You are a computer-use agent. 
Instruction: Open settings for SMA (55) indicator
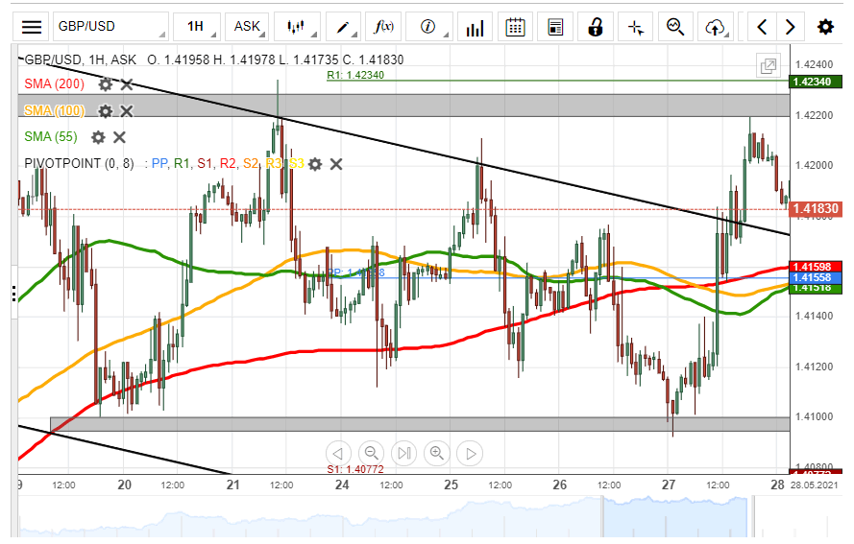click(98, 137)
